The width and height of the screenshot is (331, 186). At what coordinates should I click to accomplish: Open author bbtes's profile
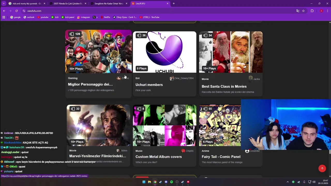pos(122,151)
